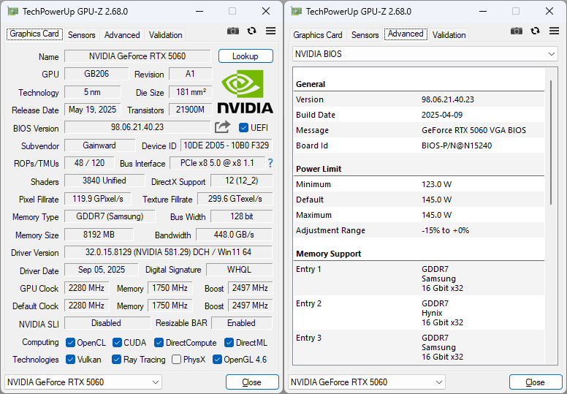
Task: Click the screenshot camera icon in left window
Action: pos(233,31)
